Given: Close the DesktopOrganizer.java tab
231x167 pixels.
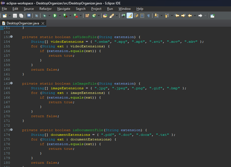Looking at the screenshot, I should click(x=43, y=23).
